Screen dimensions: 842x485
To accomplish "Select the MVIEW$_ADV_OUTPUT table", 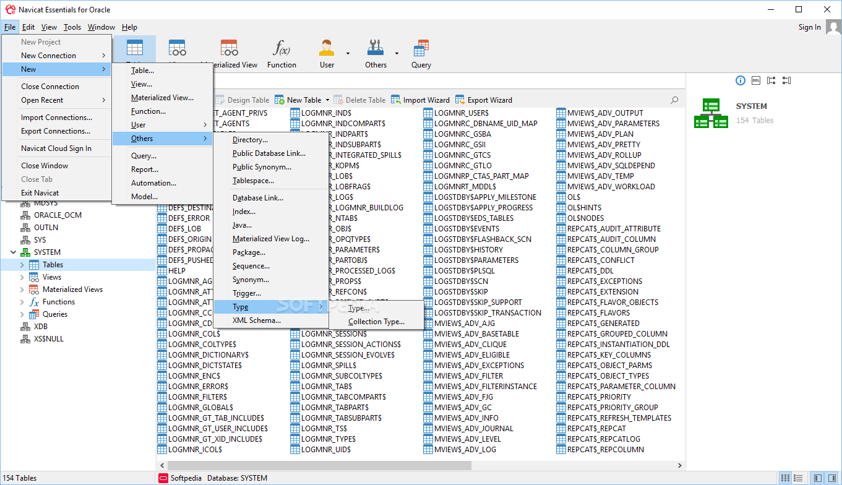I will click(x=599, y=113).
